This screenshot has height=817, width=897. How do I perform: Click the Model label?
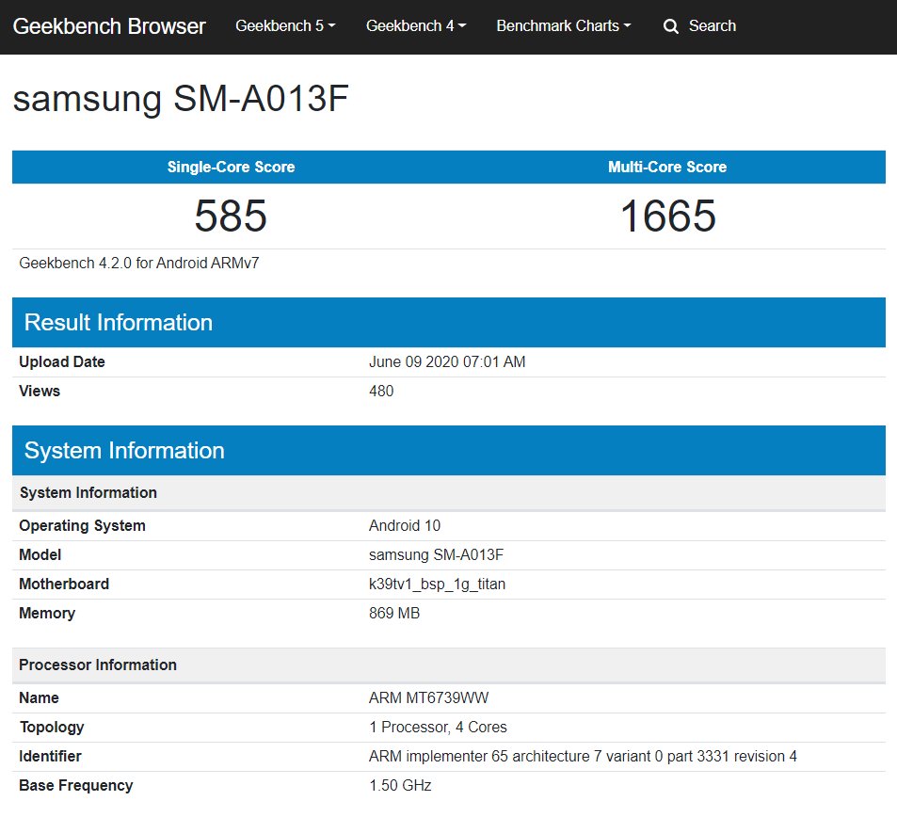40,554
